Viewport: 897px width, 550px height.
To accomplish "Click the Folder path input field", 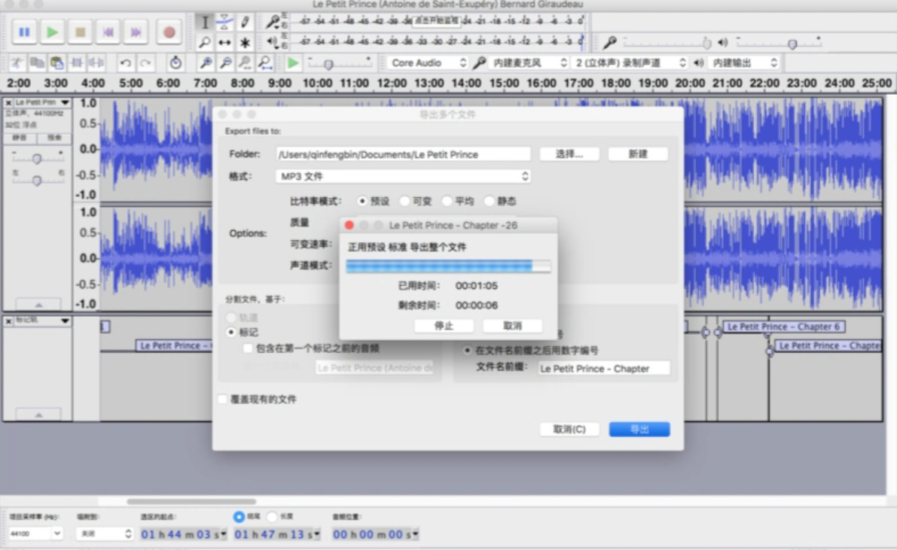I will click(403, 154).
